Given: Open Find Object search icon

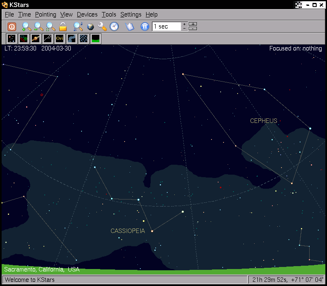Looking at the screenshot, I should click(78, 26).
